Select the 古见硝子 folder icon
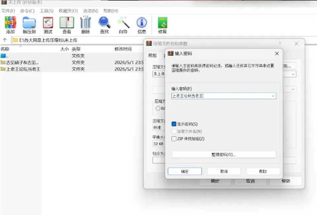This screenshot has width=317, height=215. click(3, 63)
